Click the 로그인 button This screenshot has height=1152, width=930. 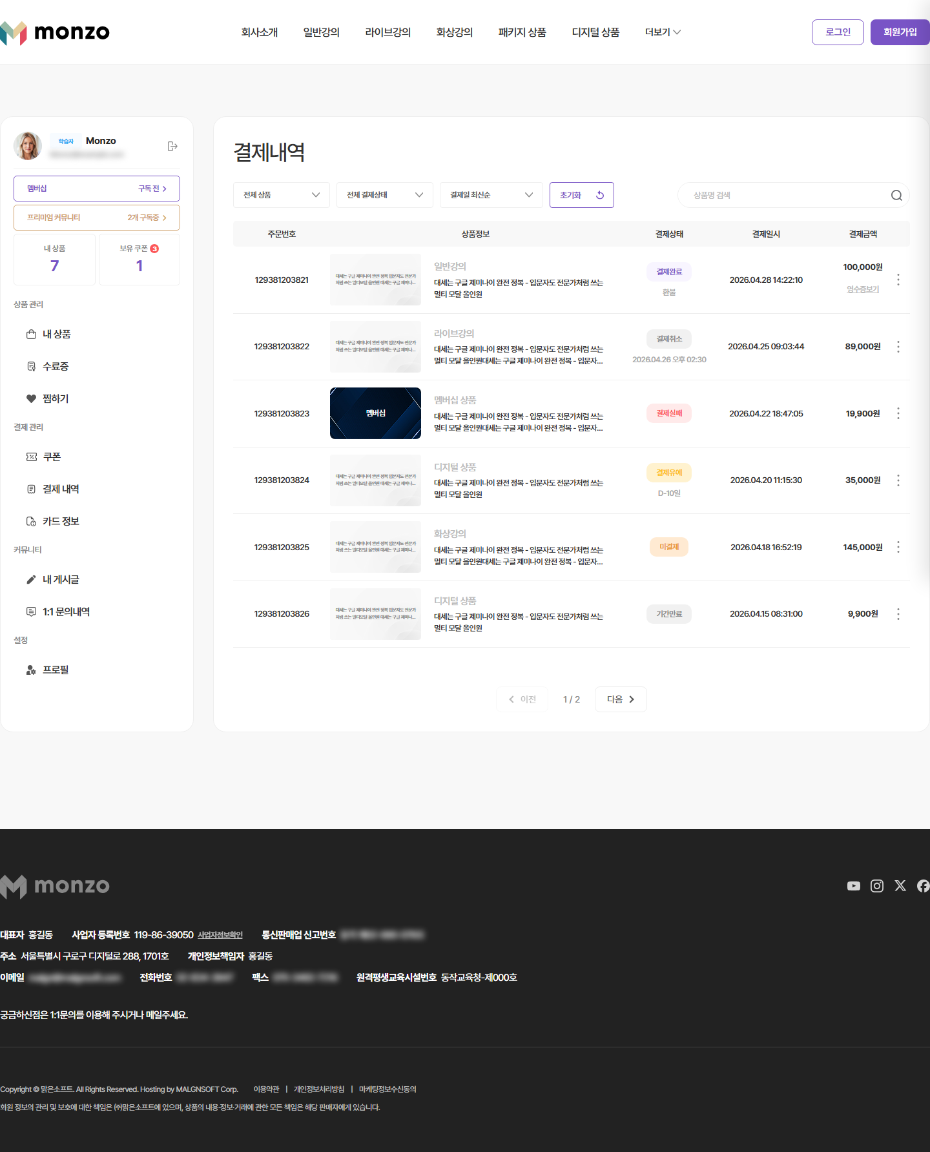tap(838, 32)
